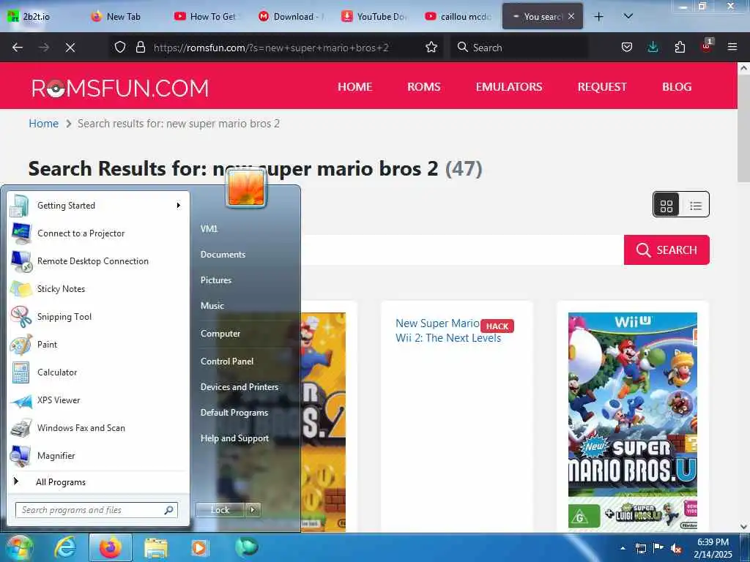This screenshot has height=562, width=750.
Task: Click the romsfun.com URL address bar
Action: [x=271, y=48]
